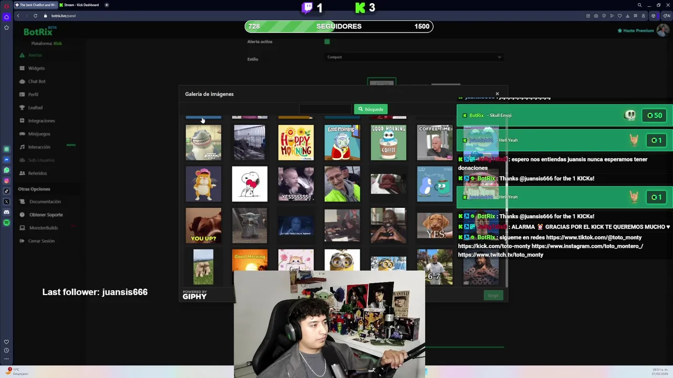This screenshot has height=378, width=673.
Task: Close the Galería de imágenes dialog
Action: (x=497, y=94)
